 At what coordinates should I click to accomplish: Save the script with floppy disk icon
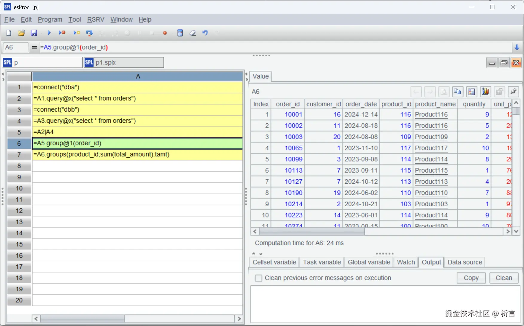(34, 33)
